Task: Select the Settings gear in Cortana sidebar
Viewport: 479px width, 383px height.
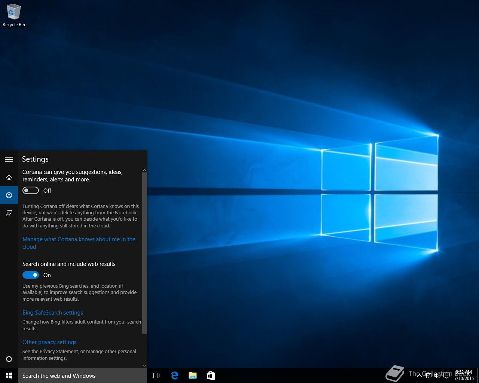Action: point(9,195)
